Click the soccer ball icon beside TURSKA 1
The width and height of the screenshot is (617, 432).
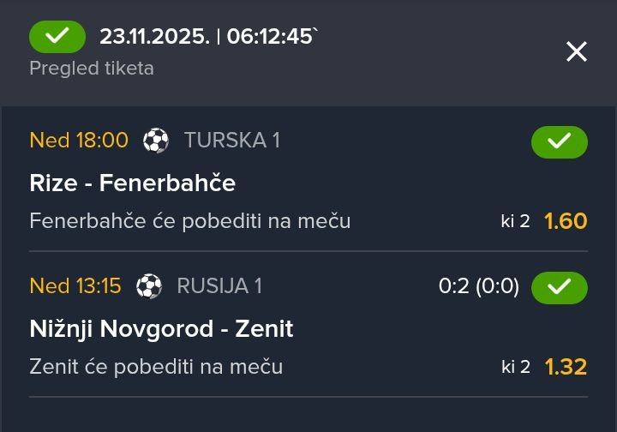156,141
